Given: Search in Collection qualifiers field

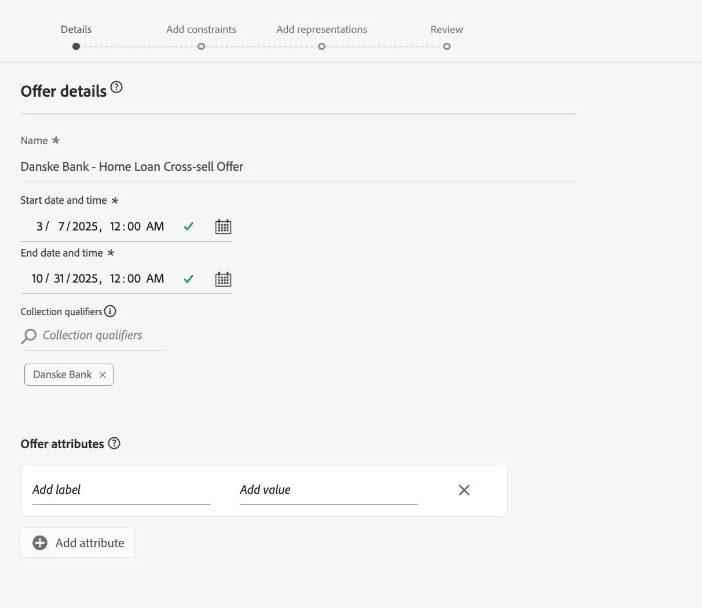Looking at the screenshot, I should [93, 336].
